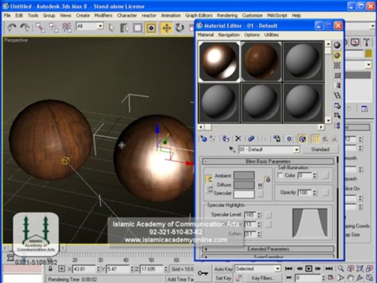This screenshot has height=283, width=377.
Task: Toggle Show Map in Viewport
Action: tap(302, 139)
